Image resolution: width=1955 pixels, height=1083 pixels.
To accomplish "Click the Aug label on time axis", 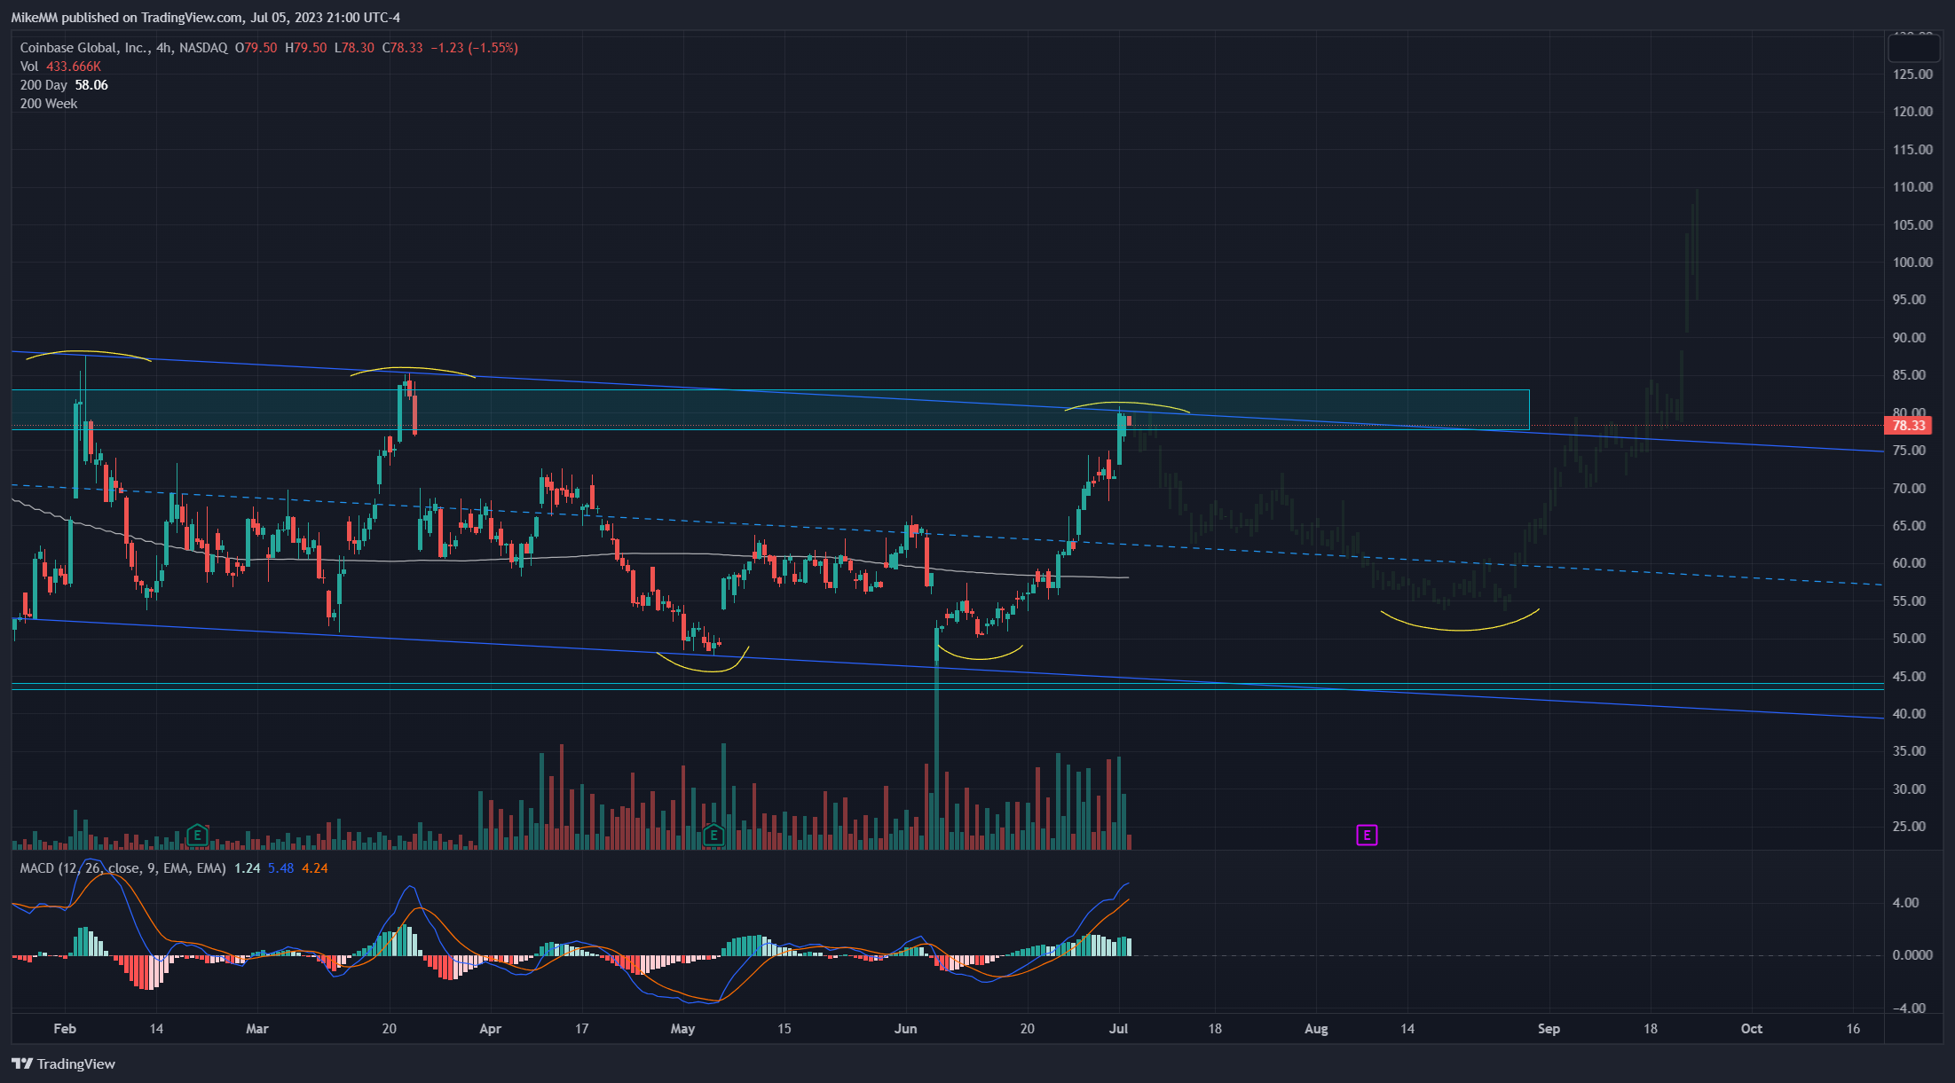I will point(1316,1029).
